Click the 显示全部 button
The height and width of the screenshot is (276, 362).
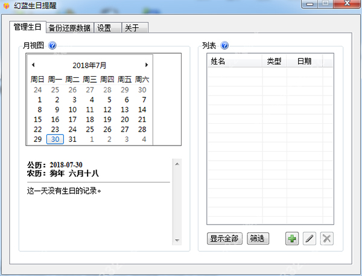pyautogui.click(x=224, y=239)
